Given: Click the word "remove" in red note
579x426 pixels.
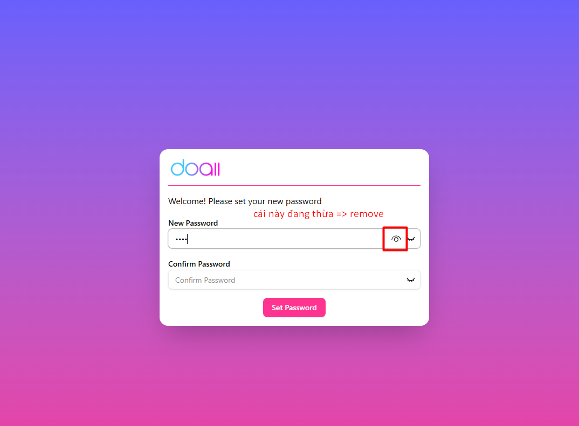Looking at the screenshot, I should 367,214.
